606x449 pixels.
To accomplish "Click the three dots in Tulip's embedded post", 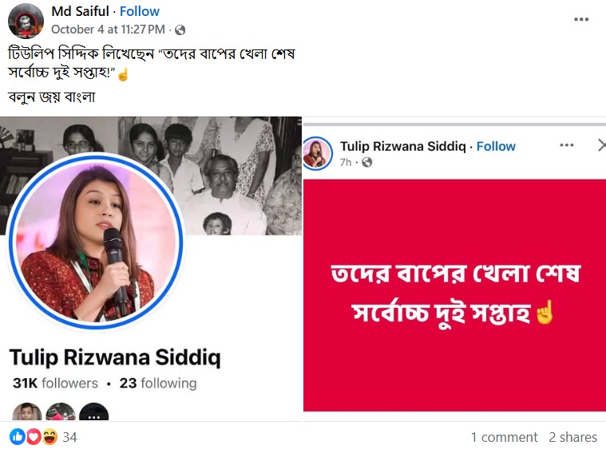I will 567,145.
